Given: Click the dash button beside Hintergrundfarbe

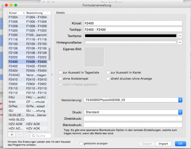Looking at the screenshot, I should (180, 42).
